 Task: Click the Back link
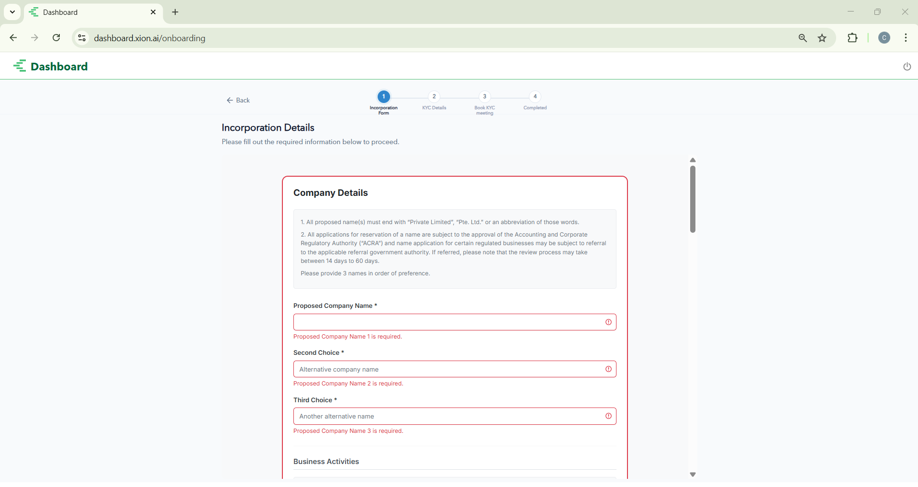[238, 100]
